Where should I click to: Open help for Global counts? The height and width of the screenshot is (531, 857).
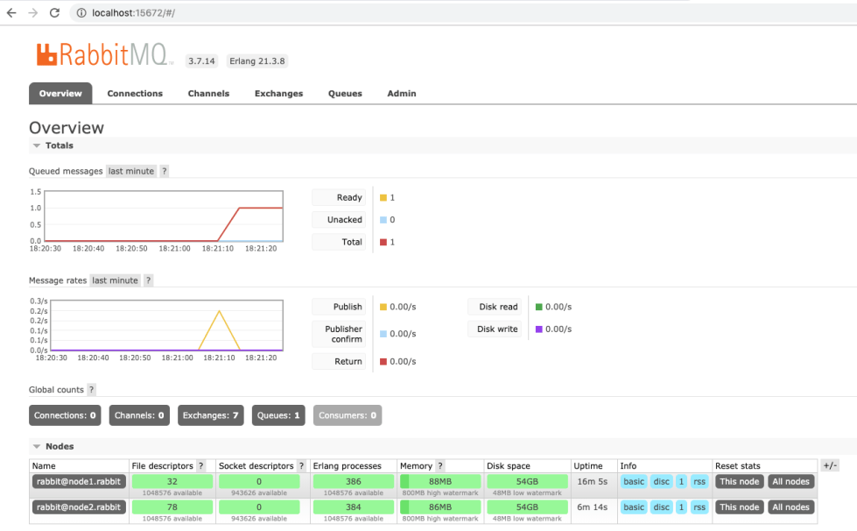click(91, 390)
